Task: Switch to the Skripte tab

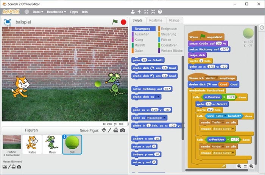Action: [137, 20]
